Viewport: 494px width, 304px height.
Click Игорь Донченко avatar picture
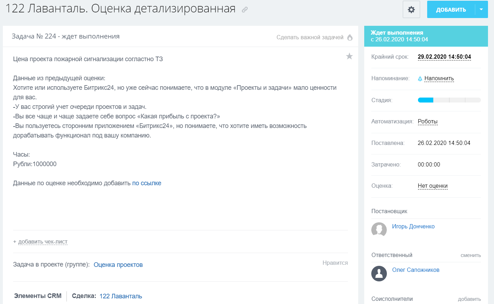pos(379,230)
